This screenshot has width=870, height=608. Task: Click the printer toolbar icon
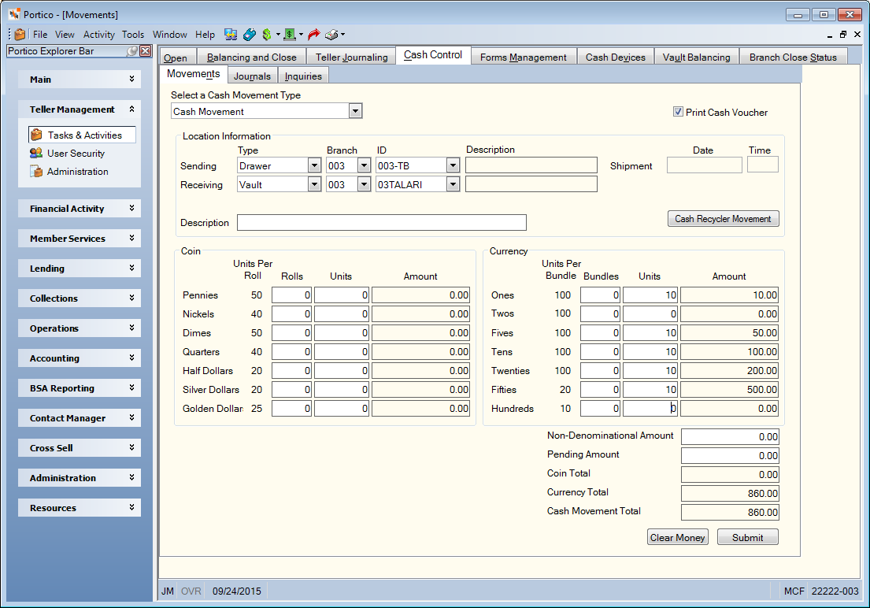[x=331, y=35]
